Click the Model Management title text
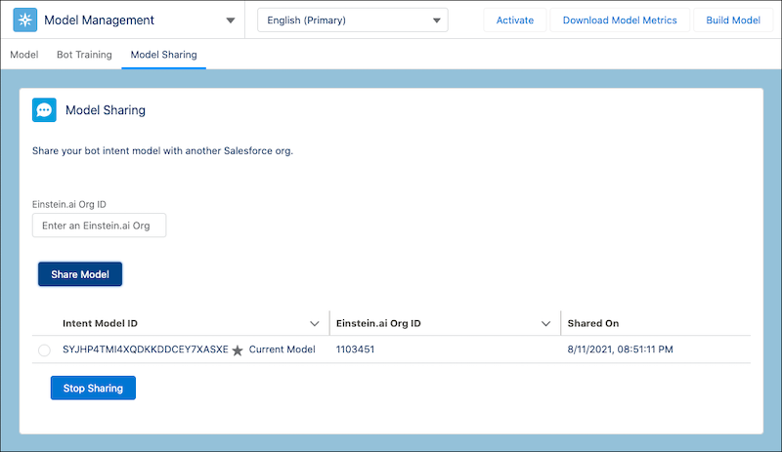The image size is (782, 452). tap(100, 21)
